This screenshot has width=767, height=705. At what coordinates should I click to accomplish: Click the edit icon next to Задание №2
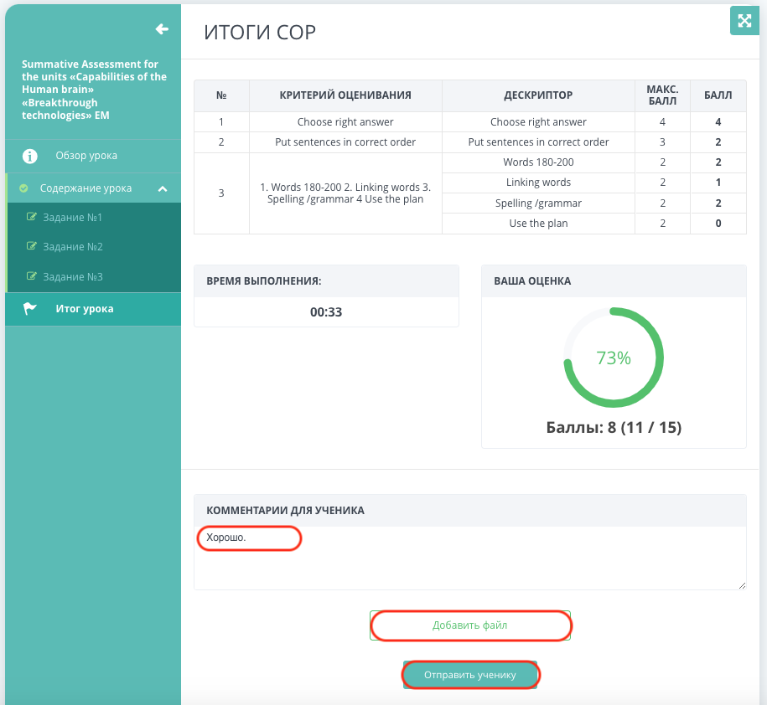(x=31, y=246)
